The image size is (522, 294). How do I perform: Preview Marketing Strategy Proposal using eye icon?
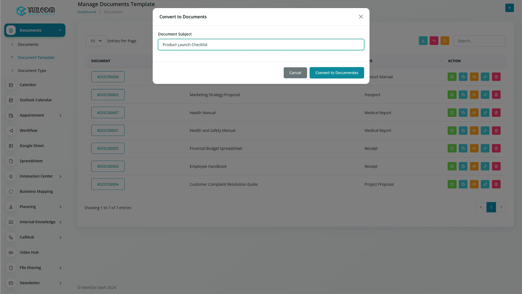(x=474, y=95)
